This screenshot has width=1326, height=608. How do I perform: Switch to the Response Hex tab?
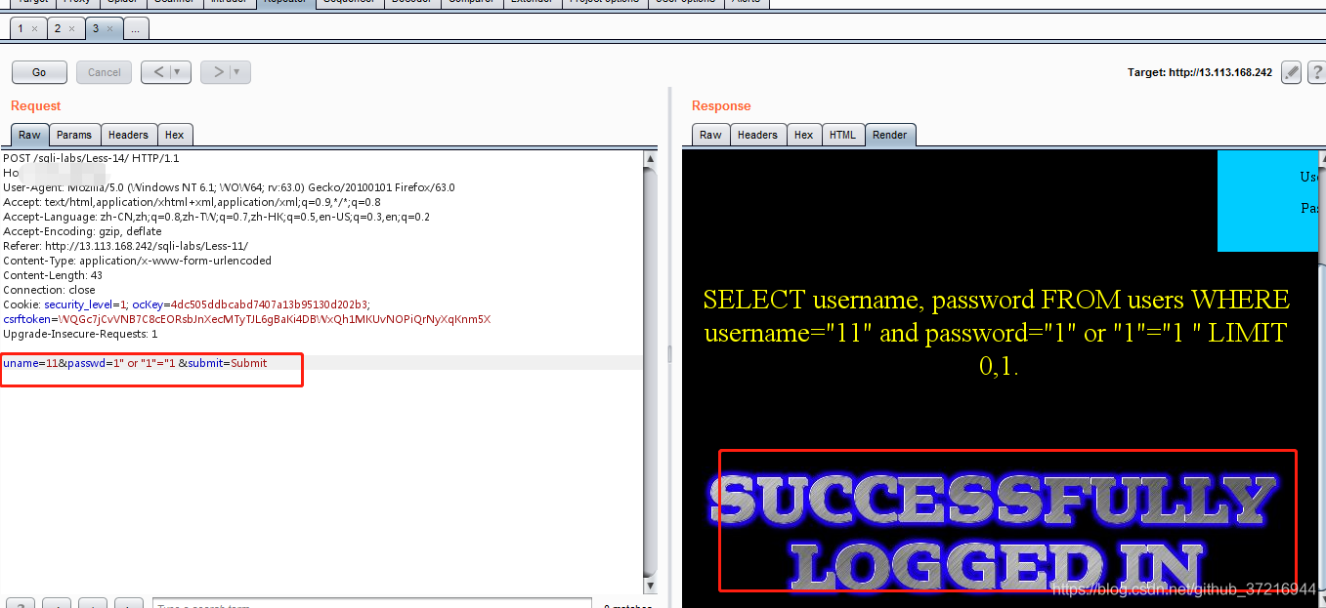[x=803, y=135]
